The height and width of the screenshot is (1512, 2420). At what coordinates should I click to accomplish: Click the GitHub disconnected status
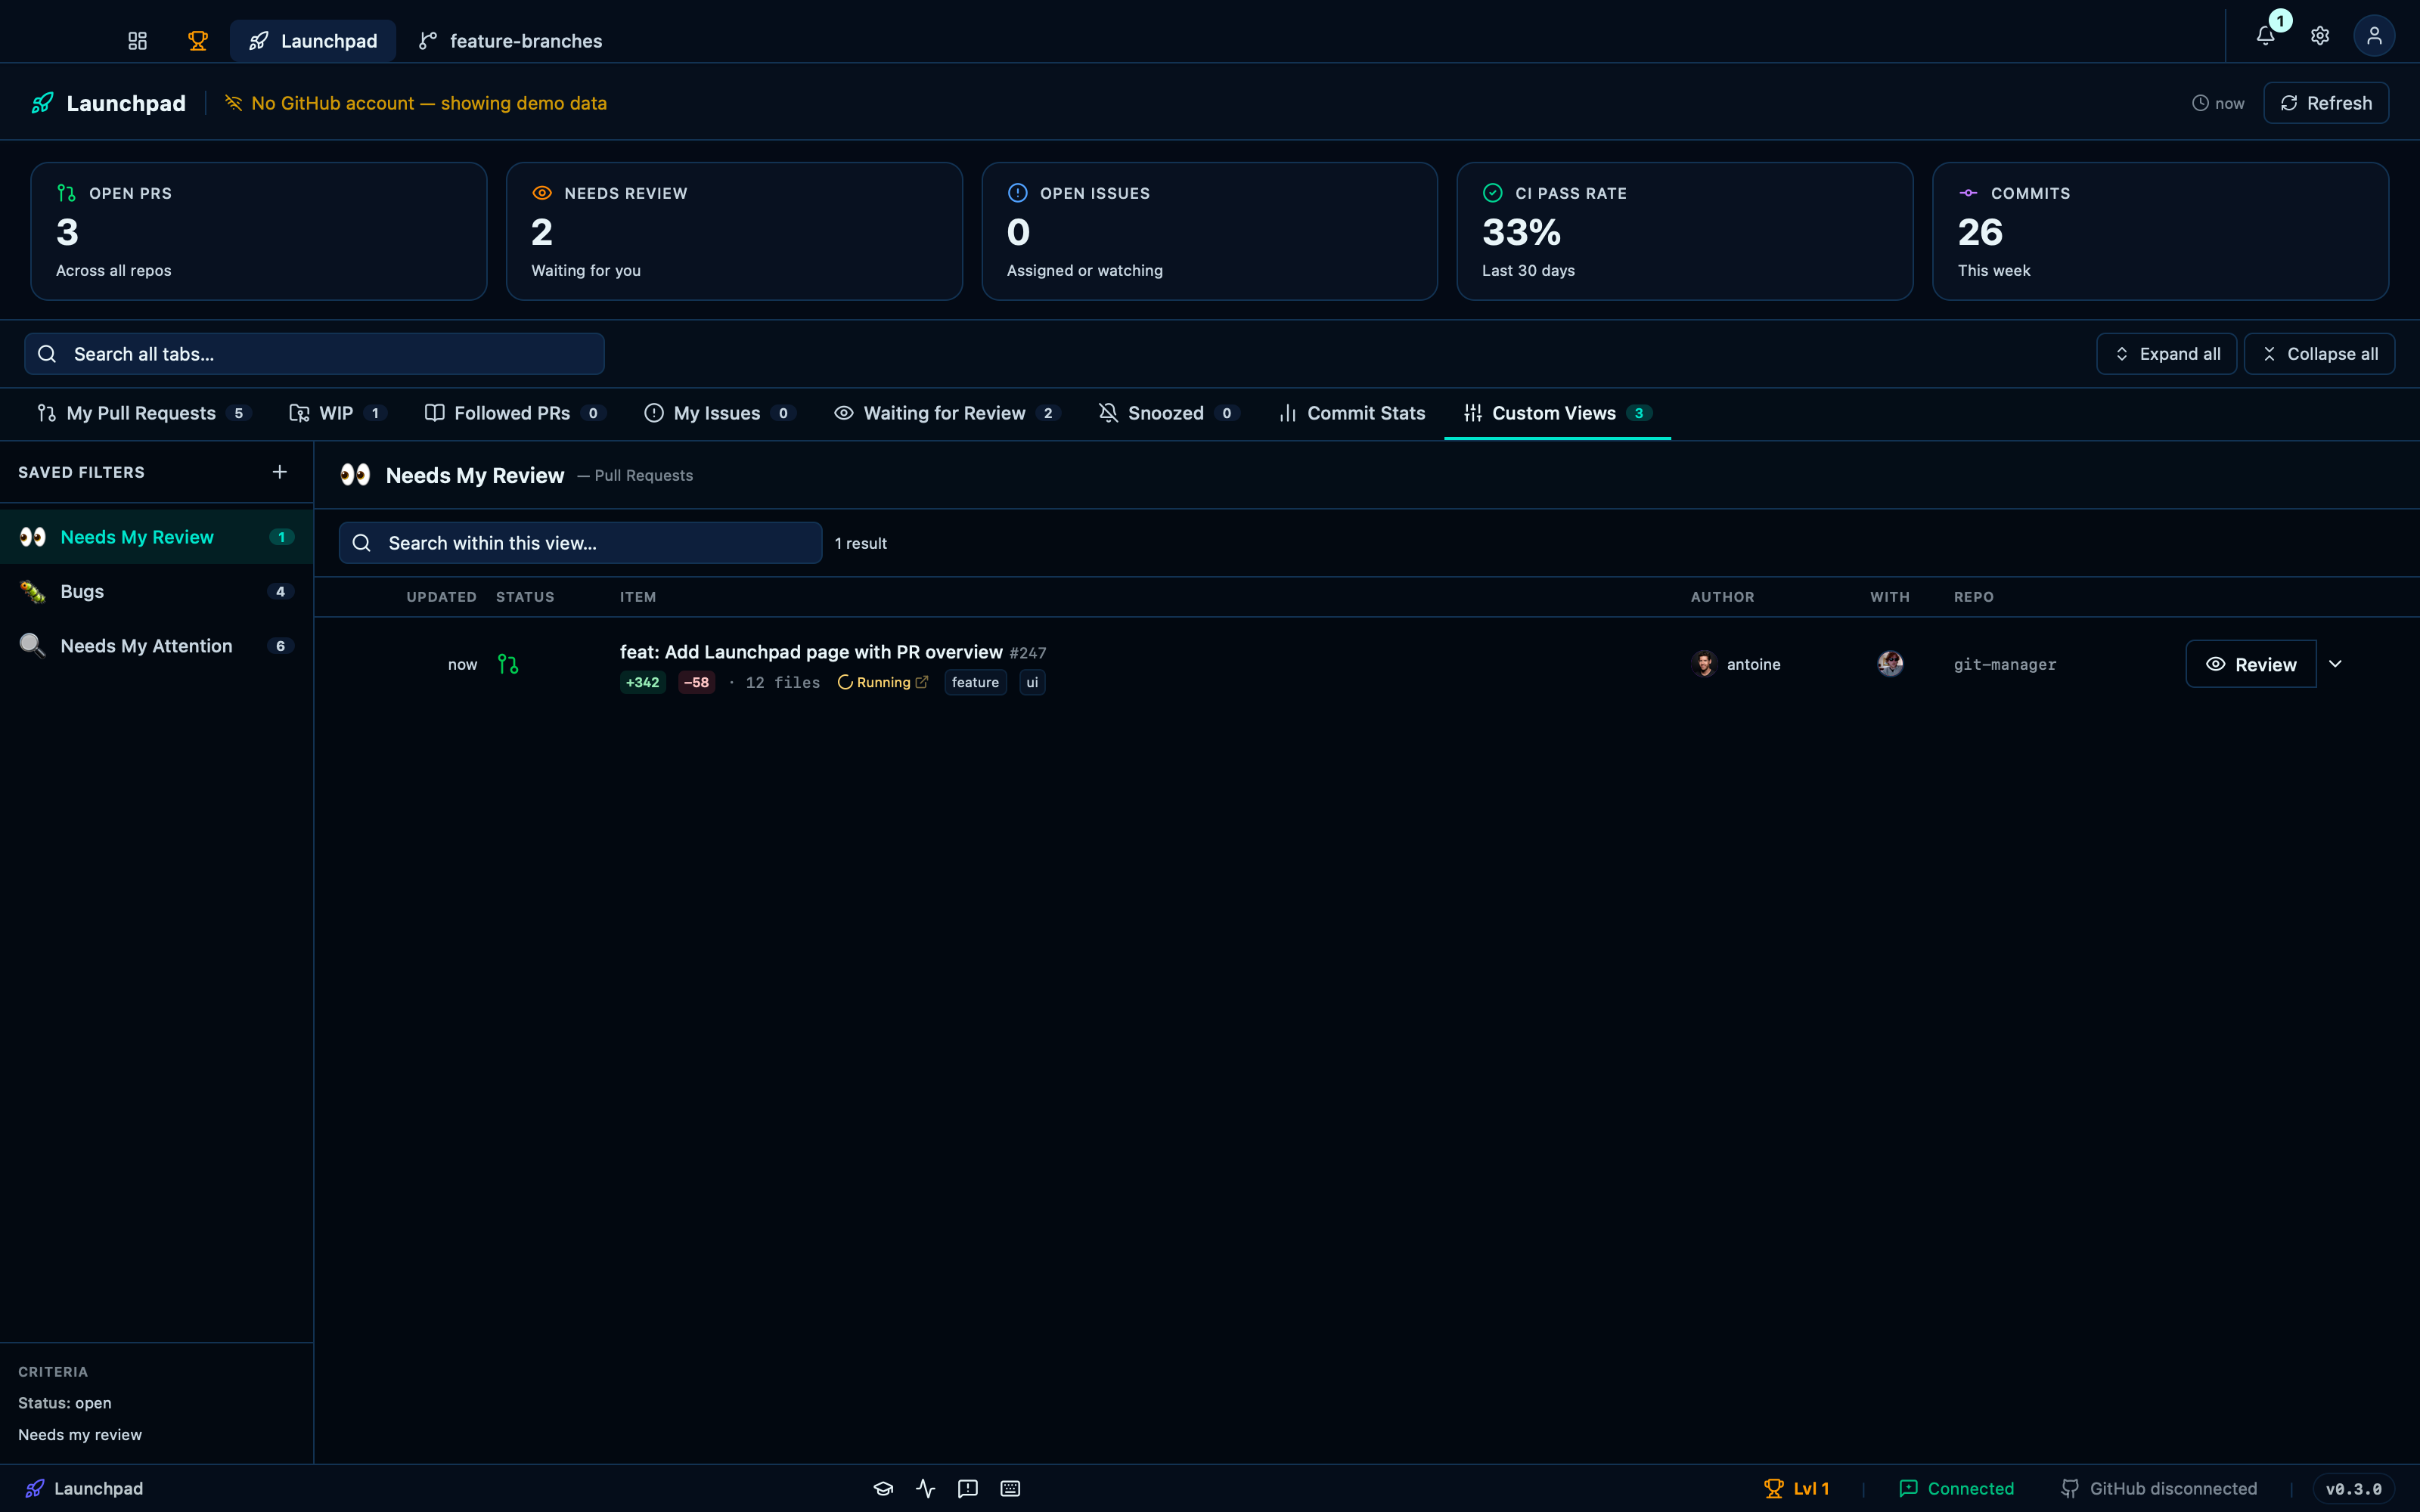pos(2159,1489)
